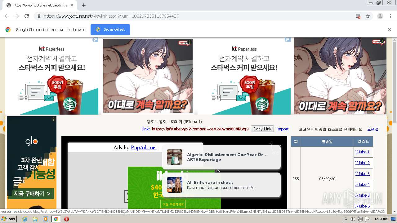The height and width of the screenshot is (223, 397).
Task: Open the Windows Start menu
Action: [x=8, y=219]
